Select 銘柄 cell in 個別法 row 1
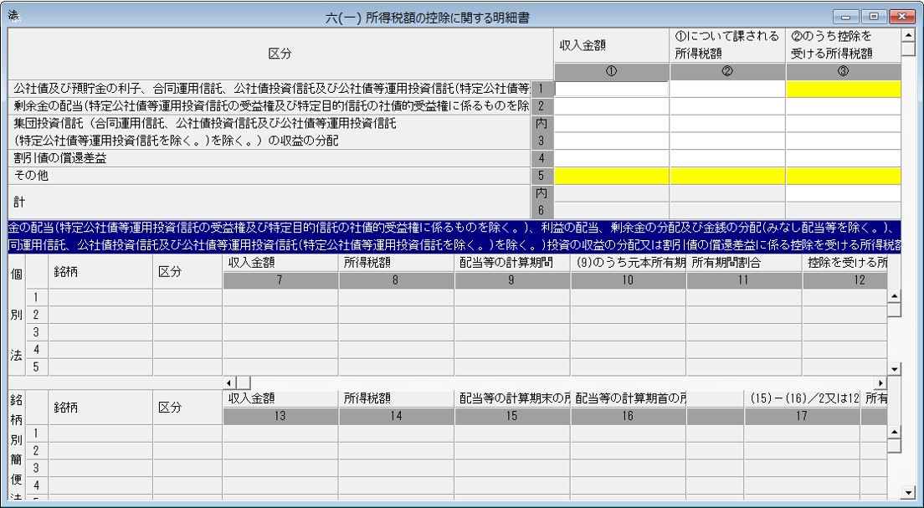 pyautogui.click(x=100, y=298)
